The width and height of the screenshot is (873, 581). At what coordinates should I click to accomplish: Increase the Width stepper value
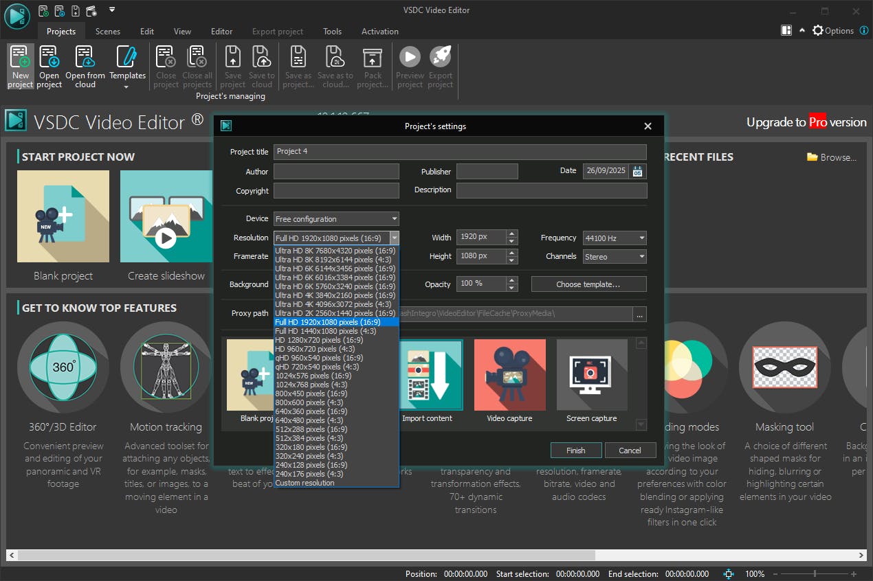click(x=511, y=234)
